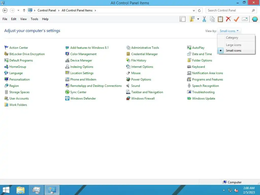Click the Color Management icon

67,54
